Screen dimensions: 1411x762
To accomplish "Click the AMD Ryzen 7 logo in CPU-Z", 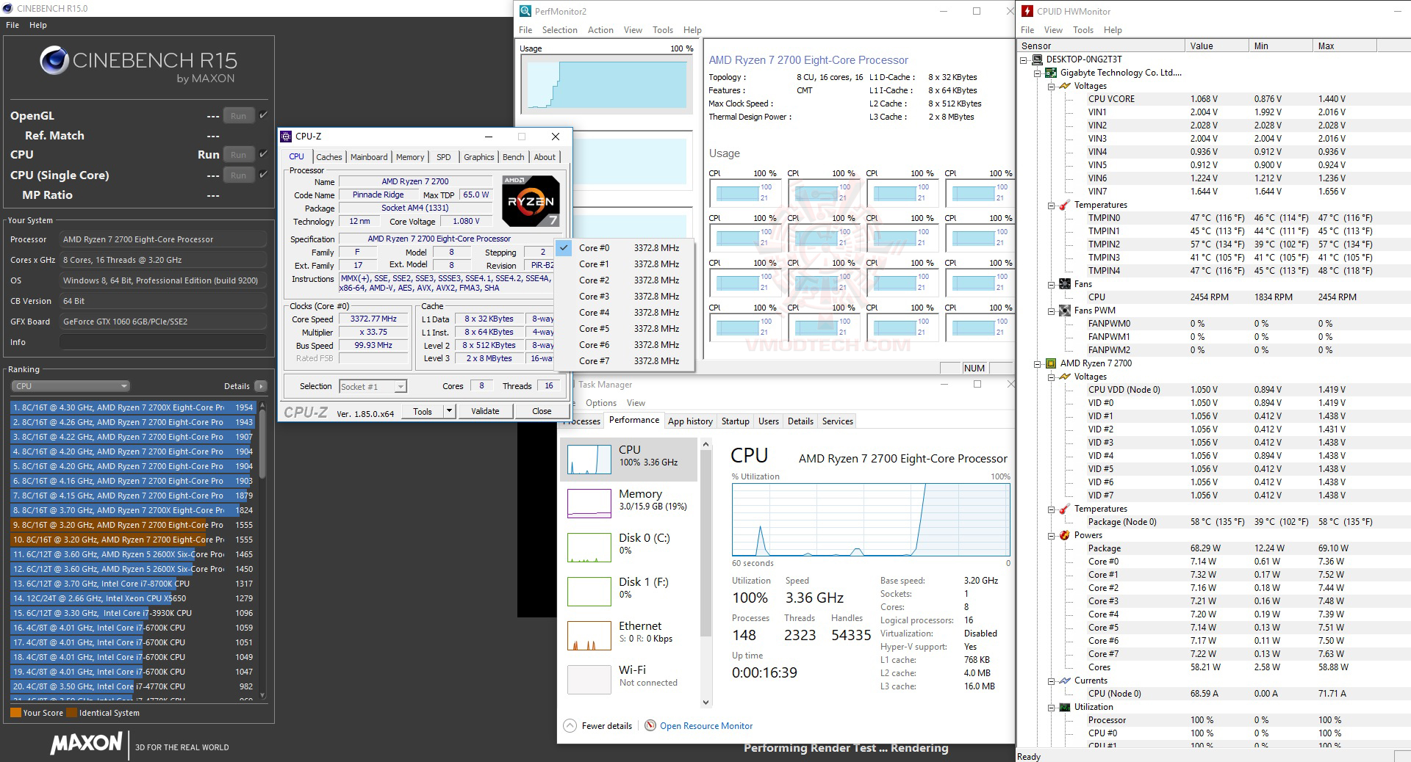I will [x=529, y=200].
